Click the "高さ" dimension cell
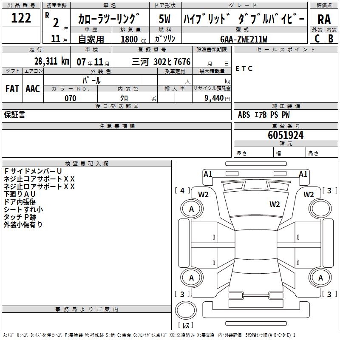 [322, 152]
